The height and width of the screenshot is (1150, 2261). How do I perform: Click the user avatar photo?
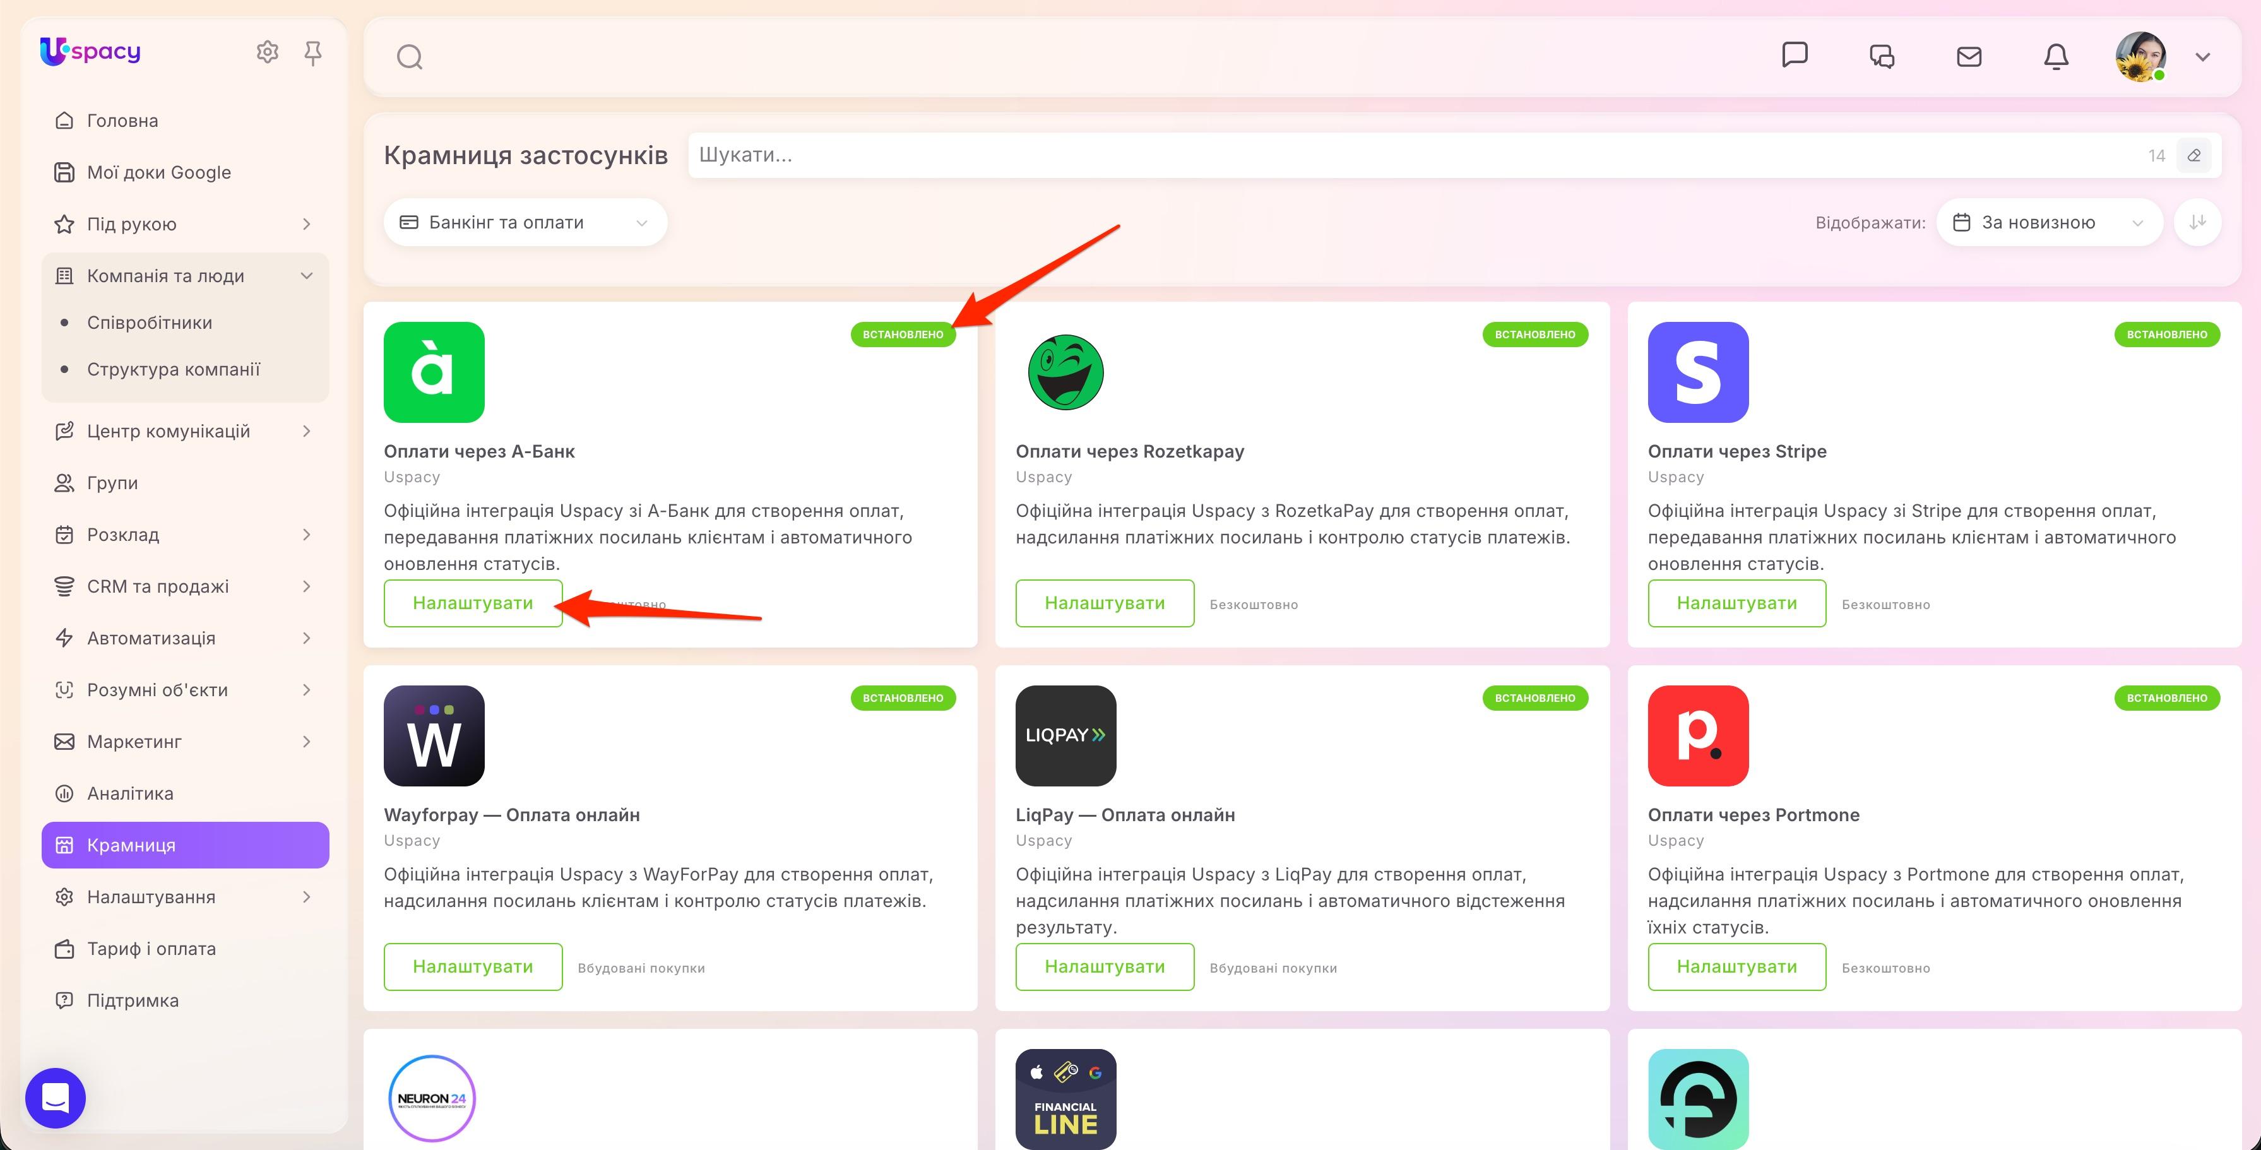point(2140,57)
